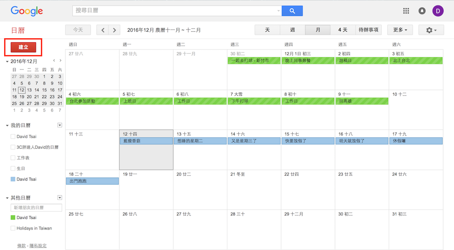Go to previous month with left arrow

coord(103,30)
